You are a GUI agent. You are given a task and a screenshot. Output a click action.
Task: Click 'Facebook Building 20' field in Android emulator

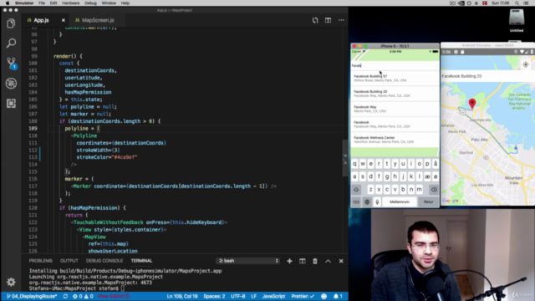[487, 76]
